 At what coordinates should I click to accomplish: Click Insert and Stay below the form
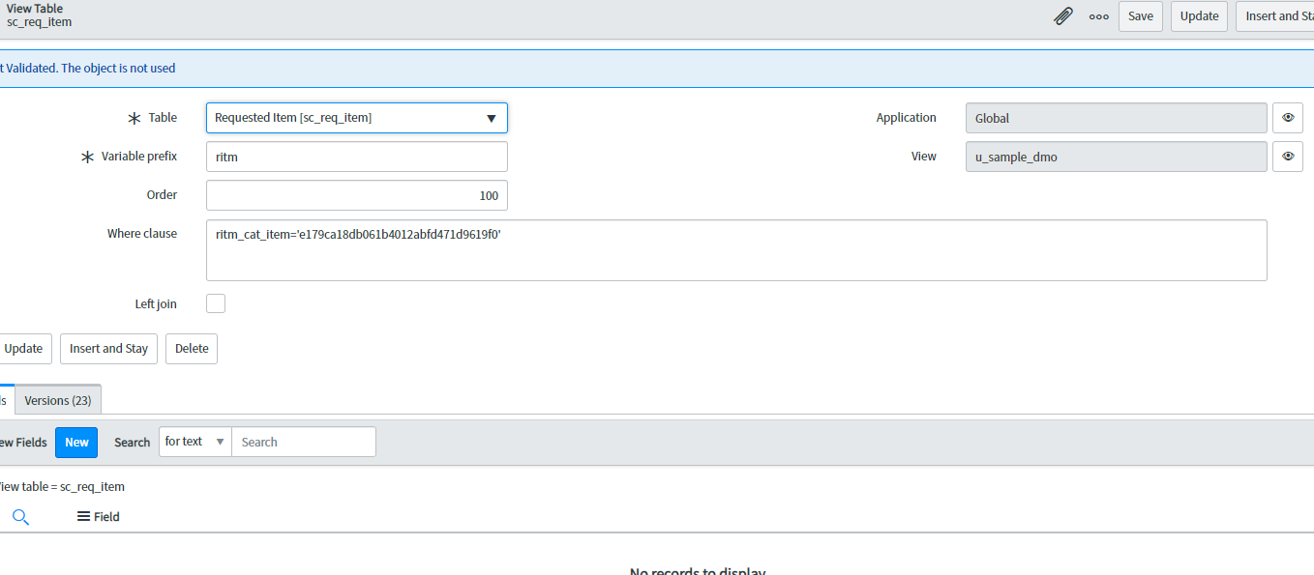click(x=108, y=349)
